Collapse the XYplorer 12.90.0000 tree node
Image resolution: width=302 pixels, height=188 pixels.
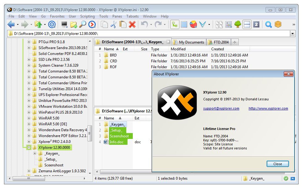click(29, 148)
